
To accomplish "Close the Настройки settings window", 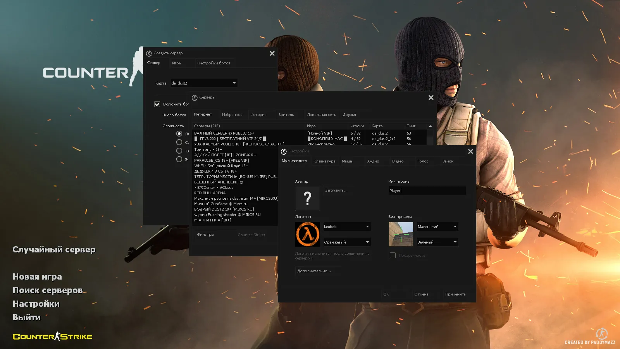I will [470, 152].
